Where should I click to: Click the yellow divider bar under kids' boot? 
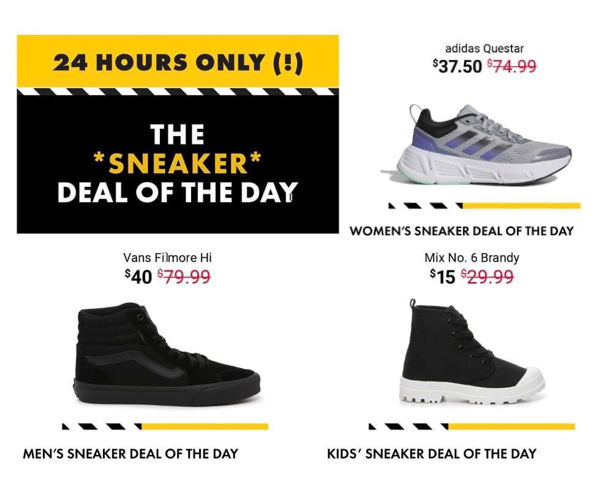[x=511, y=426]
